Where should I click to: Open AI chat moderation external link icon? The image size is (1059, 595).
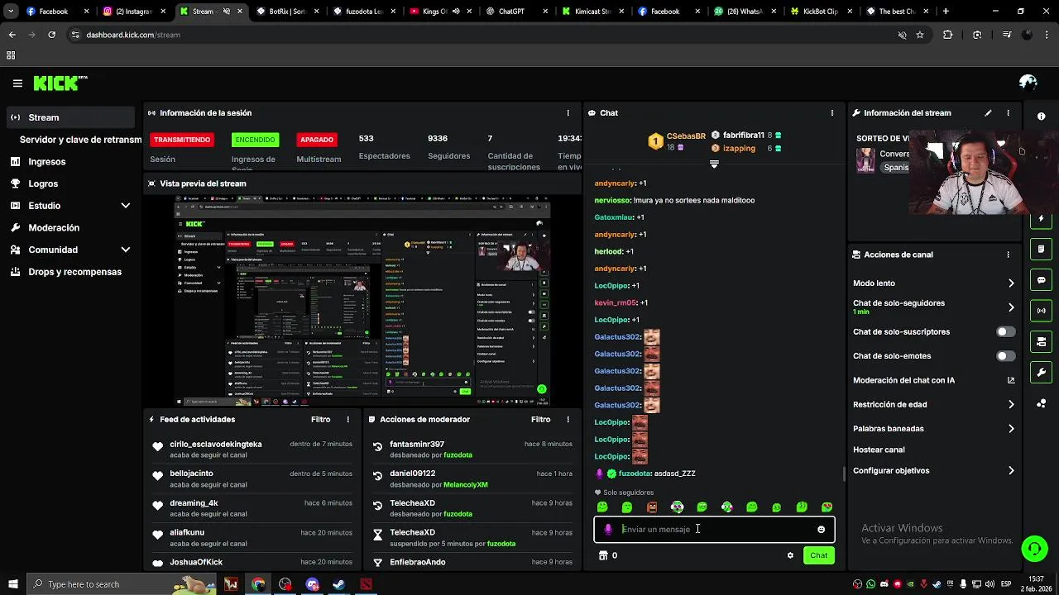(1011, 380)
